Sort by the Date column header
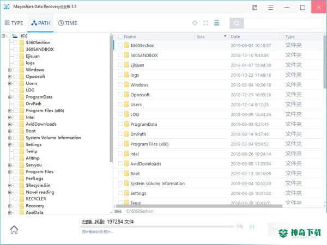The height and width of the screenshot is (245, 327). [x=235, y=36]
